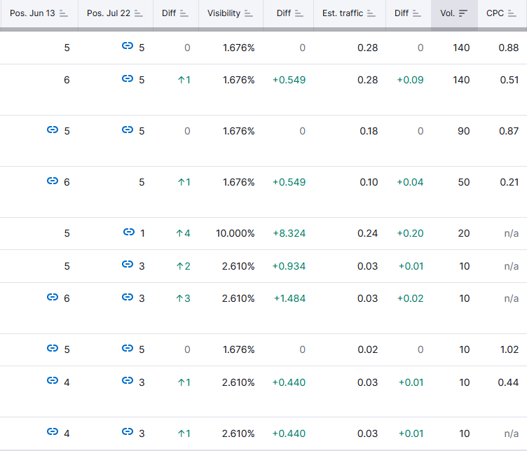Open Jun 13 link icon in volume 50 row
This screenshot has width=527, height=451.
pyautogui.click(x=53, y=181)
